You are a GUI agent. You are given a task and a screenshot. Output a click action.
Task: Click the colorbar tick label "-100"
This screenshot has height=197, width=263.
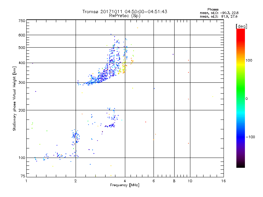tap(250, 137)
